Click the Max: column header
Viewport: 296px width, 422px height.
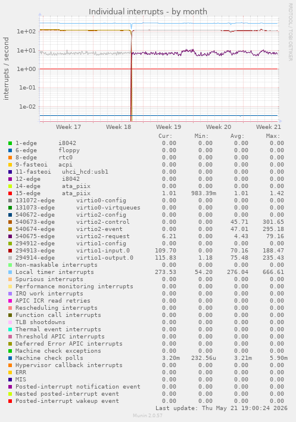pyautogui.click(x=273, y=136)
